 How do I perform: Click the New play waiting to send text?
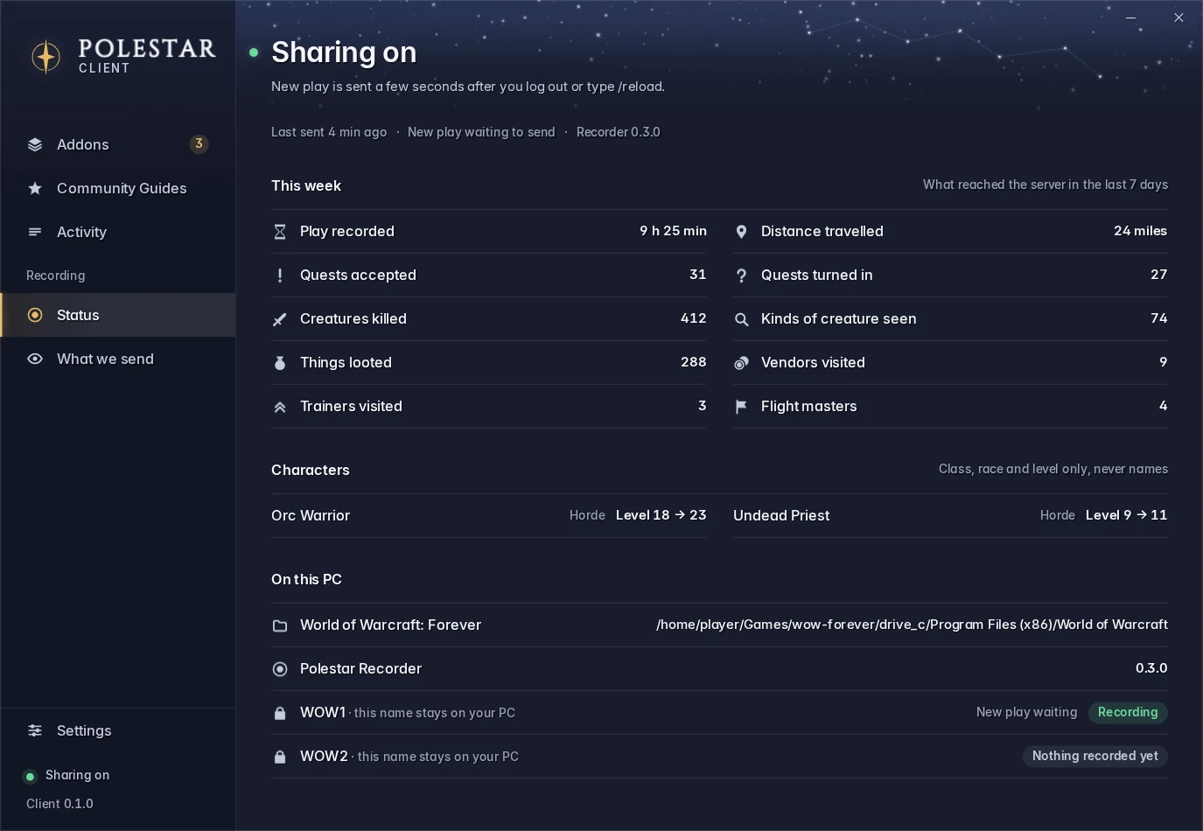[x=481, y=132]
